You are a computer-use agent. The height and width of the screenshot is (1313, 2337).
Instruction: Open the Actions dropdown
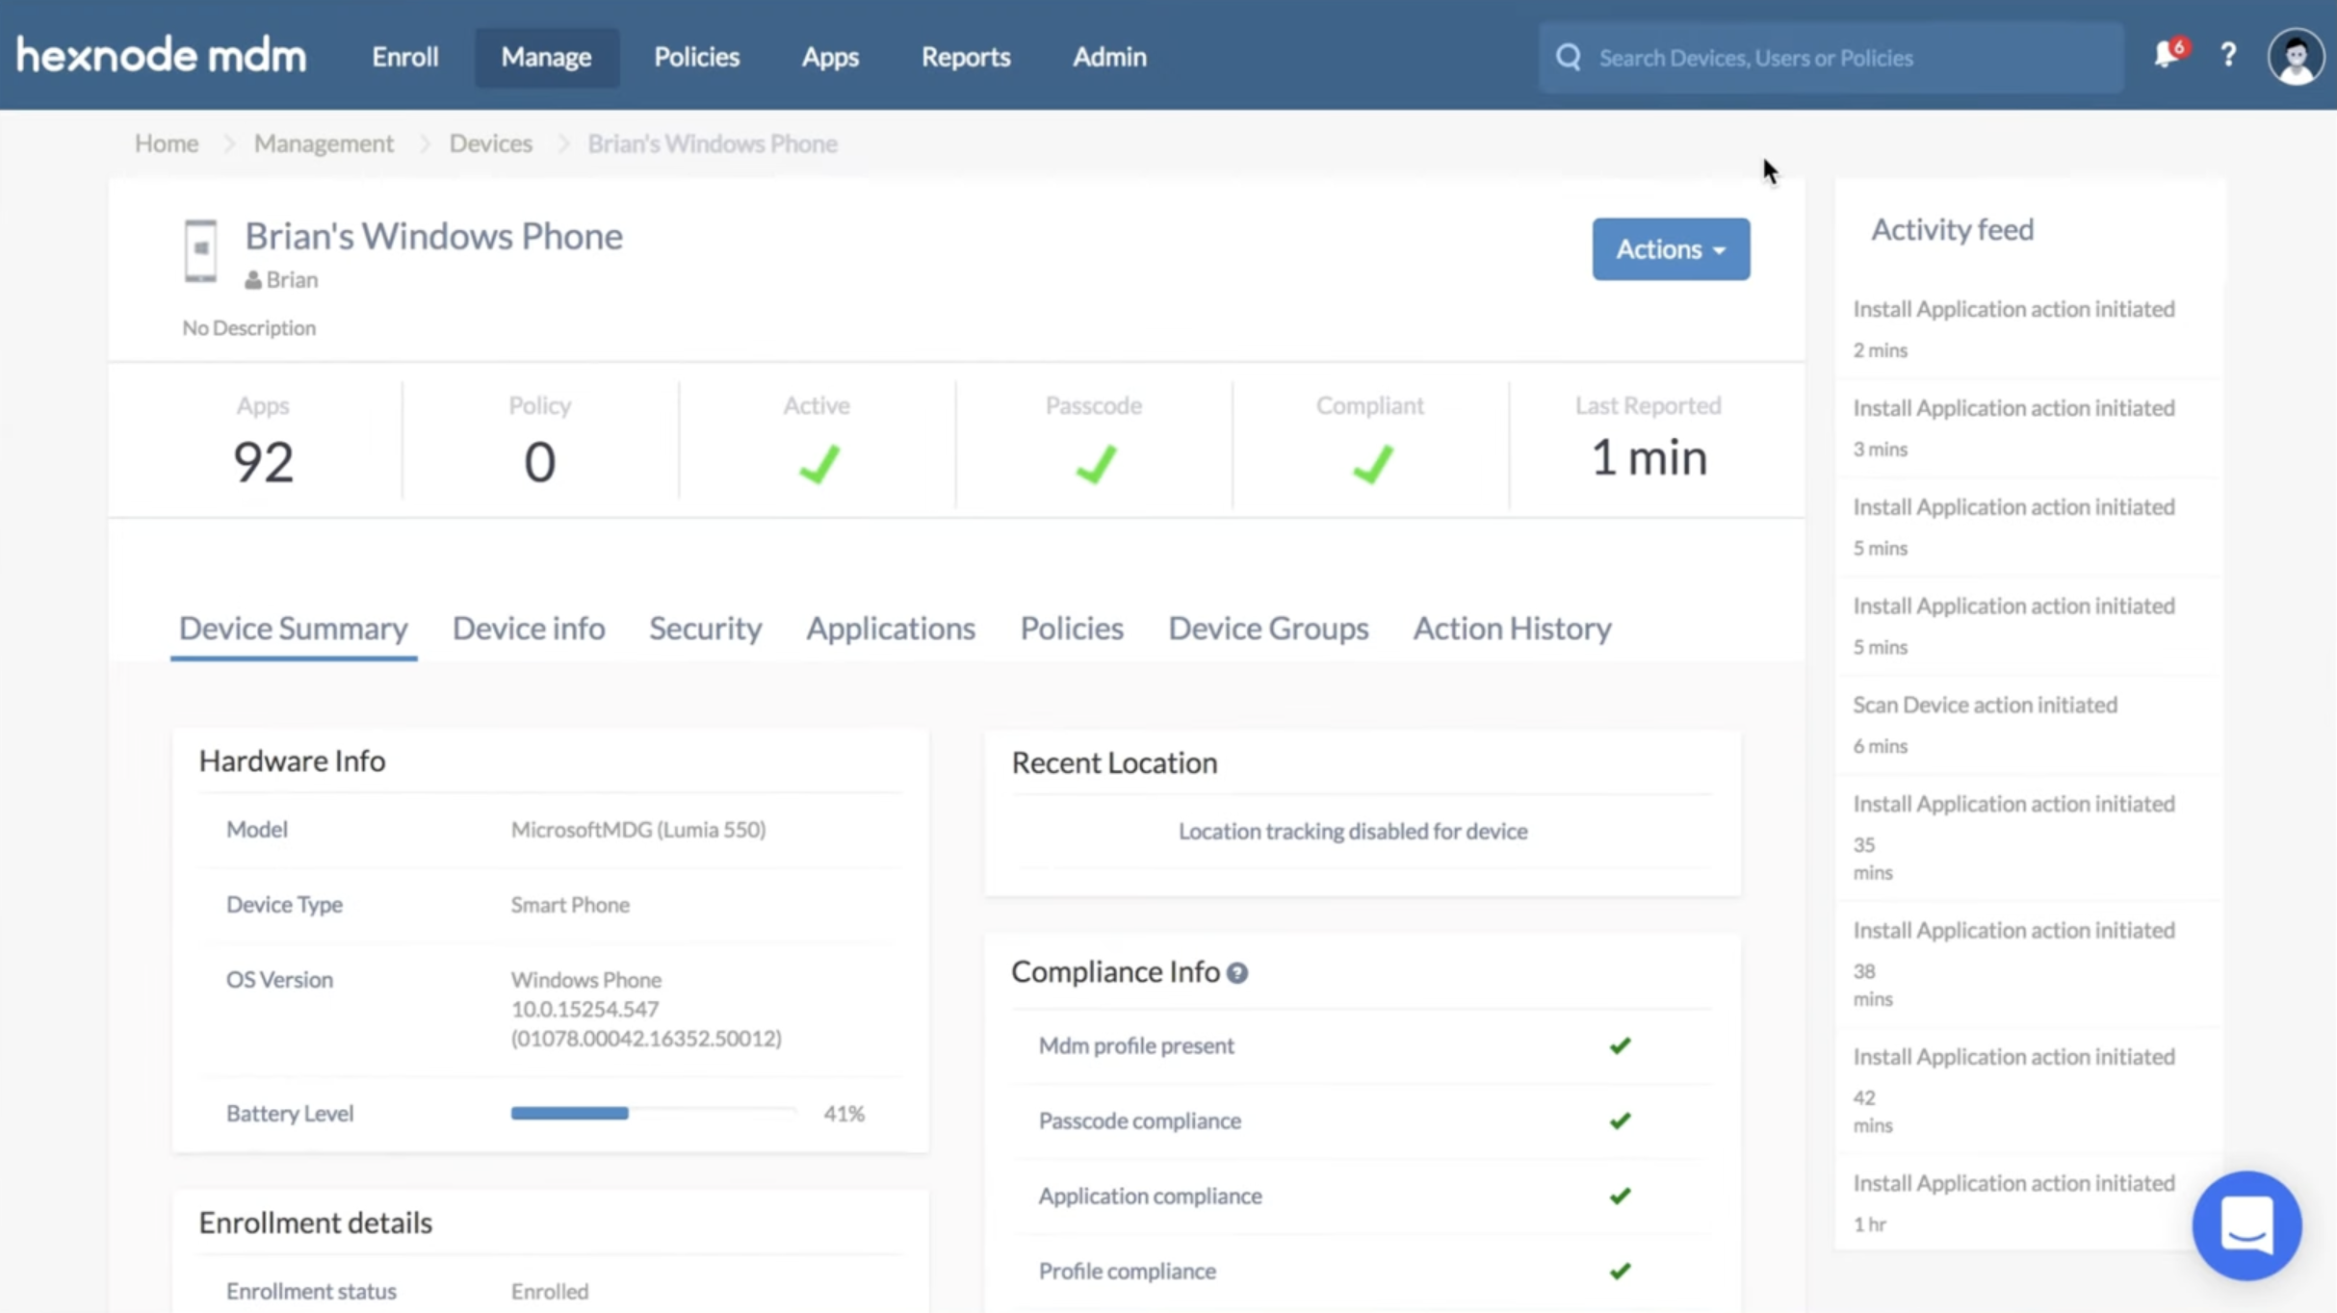1670,248
